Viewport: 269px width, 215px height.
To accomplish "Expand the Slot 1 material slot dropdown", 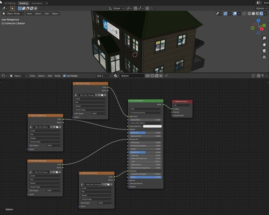I will pyautogui.click(x=103, y=76).
